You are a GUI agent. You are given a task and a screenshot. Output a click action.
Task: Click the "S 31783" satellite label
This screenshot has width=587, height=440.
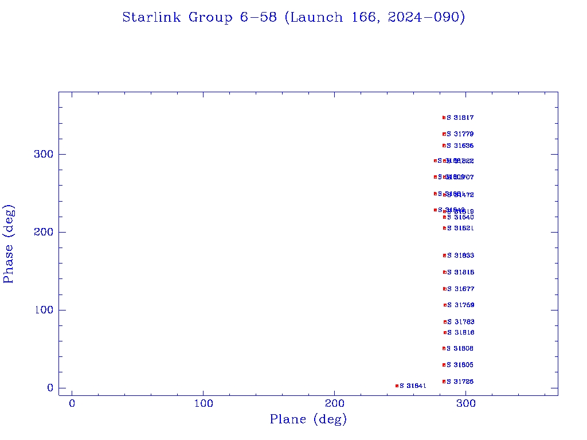point(461,322)
